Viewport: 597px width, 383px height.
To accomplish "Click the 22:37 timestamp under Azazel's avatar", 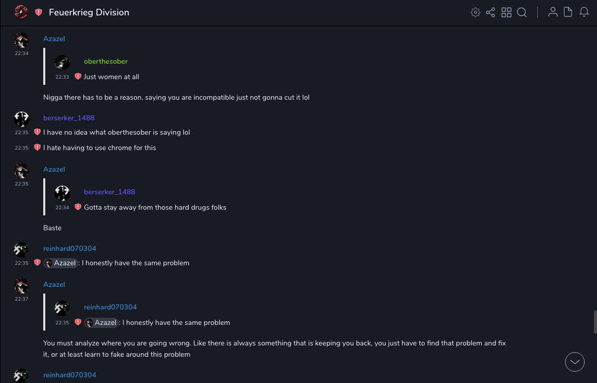I will (22, 299).
